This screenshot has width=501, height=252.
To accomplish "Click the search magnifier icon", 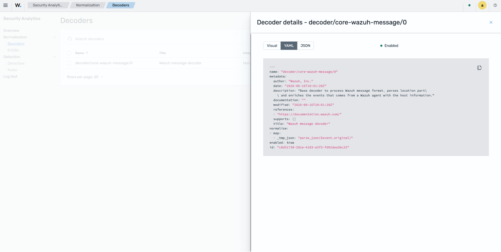I will (70, 39).
